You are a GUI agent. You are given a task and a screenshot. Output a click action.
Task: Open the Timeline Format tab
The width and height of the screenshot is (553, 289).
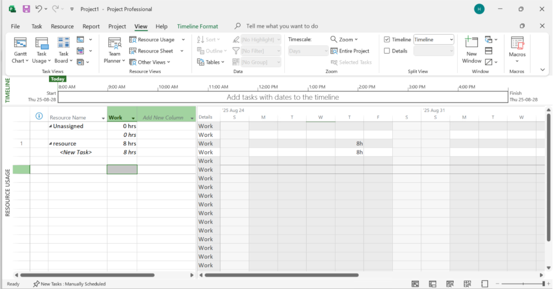pos(197,27)
